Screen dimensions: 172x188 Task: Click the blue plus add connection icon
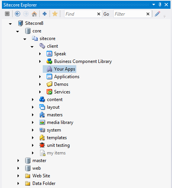pos(45,14)
